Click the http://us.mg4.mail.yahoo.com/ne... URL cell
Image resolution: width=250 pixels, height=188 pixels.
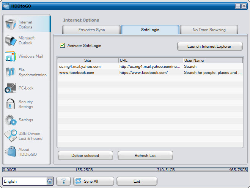tap(150, 67)
